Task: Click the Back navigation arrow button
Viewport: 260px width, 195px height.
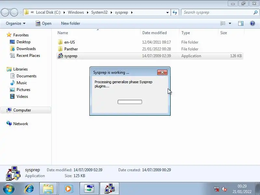Action: (5, 12)
